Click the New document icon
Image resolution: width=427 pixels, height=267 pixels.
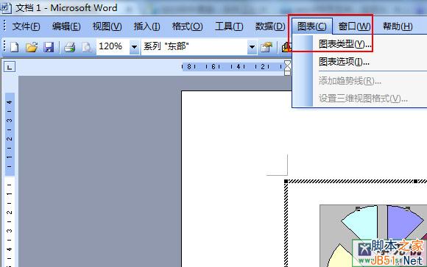click(x=15, y=47)
